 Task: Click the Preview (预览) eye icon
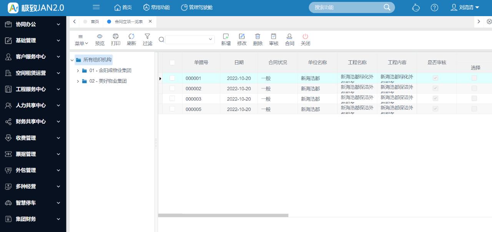point(100,36)
